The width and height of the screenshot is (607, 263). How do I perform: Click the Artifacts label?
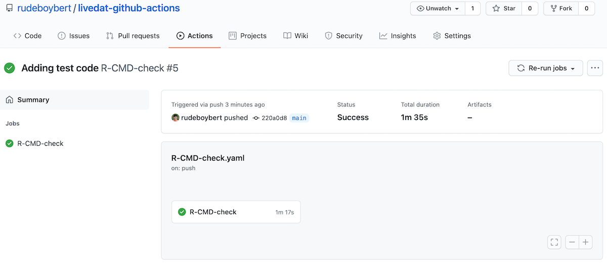(480, 104)
